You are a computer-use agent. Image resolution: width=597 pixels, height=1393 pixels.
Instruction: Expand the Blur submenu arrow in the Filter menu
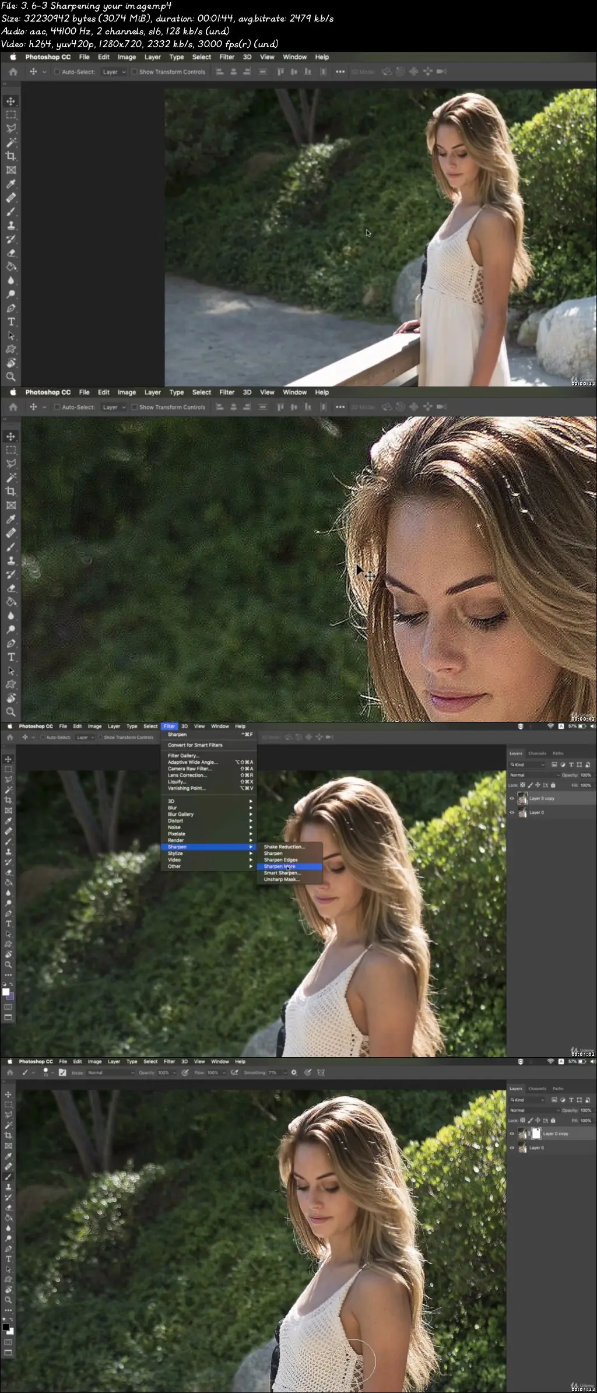pos(251,808)
